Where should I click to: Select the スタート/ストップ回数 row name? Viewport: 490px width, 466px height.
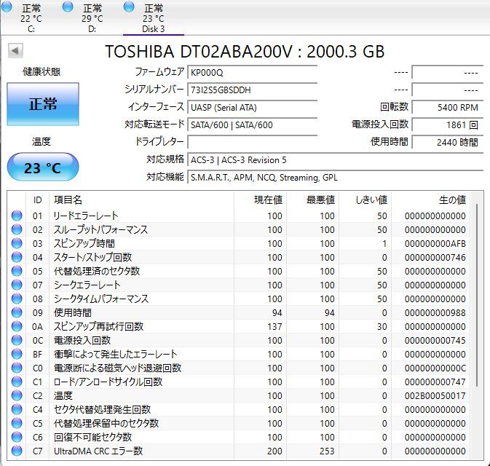[92, 257]
